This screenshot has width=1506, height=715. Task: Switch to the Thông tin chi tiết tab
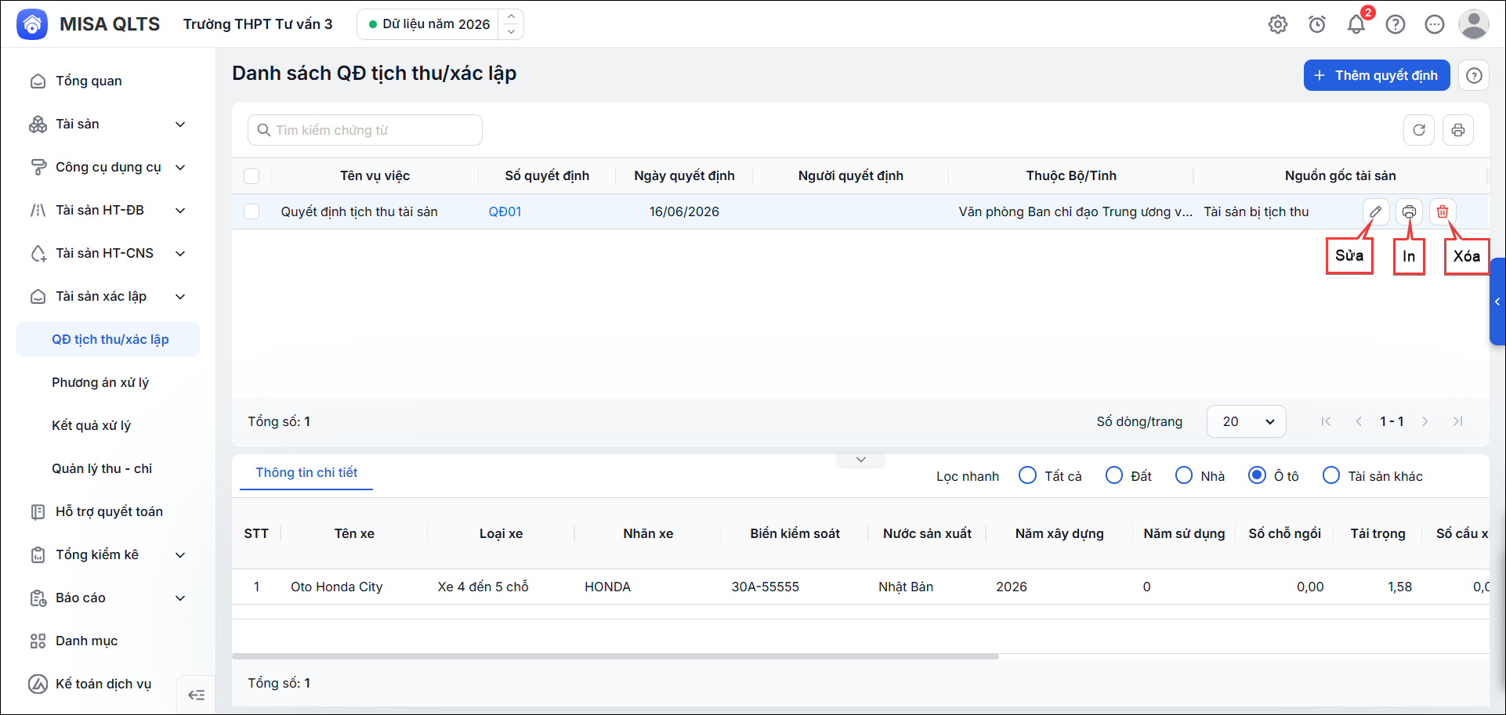306,473
